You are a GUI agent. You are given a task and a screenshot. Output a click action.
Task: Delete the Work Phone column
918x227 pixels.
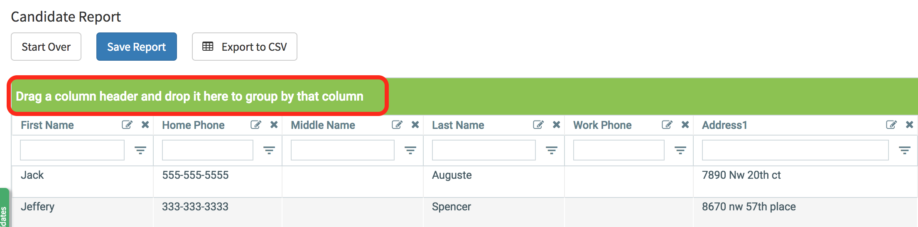[685, 125]
